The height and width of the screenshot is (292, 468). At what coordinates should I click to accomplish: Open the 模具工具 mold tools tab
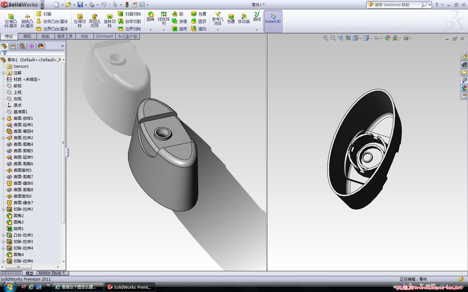click(65, 36)
